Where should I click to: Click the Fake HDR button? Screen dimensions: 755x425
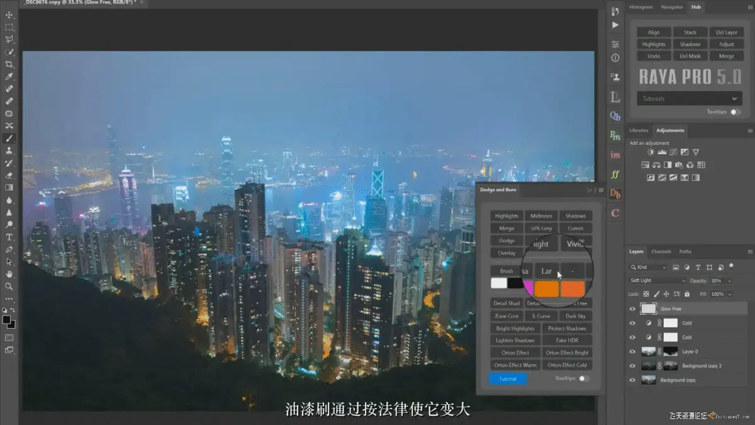click(x=567, y=341)
